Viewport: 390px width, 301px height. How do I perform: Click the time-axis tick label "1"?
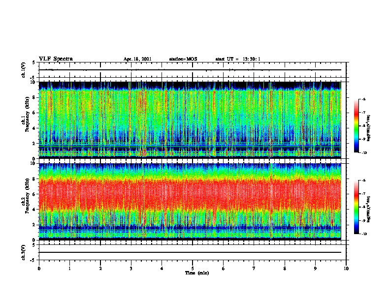tap(69, 269)
